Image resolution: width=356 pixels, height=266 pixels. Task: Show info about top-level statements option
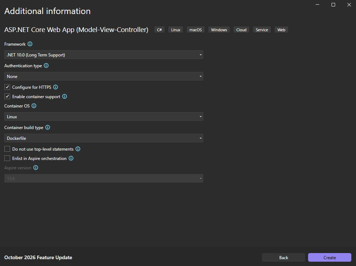pyautogui.click(x=78, y=149)
